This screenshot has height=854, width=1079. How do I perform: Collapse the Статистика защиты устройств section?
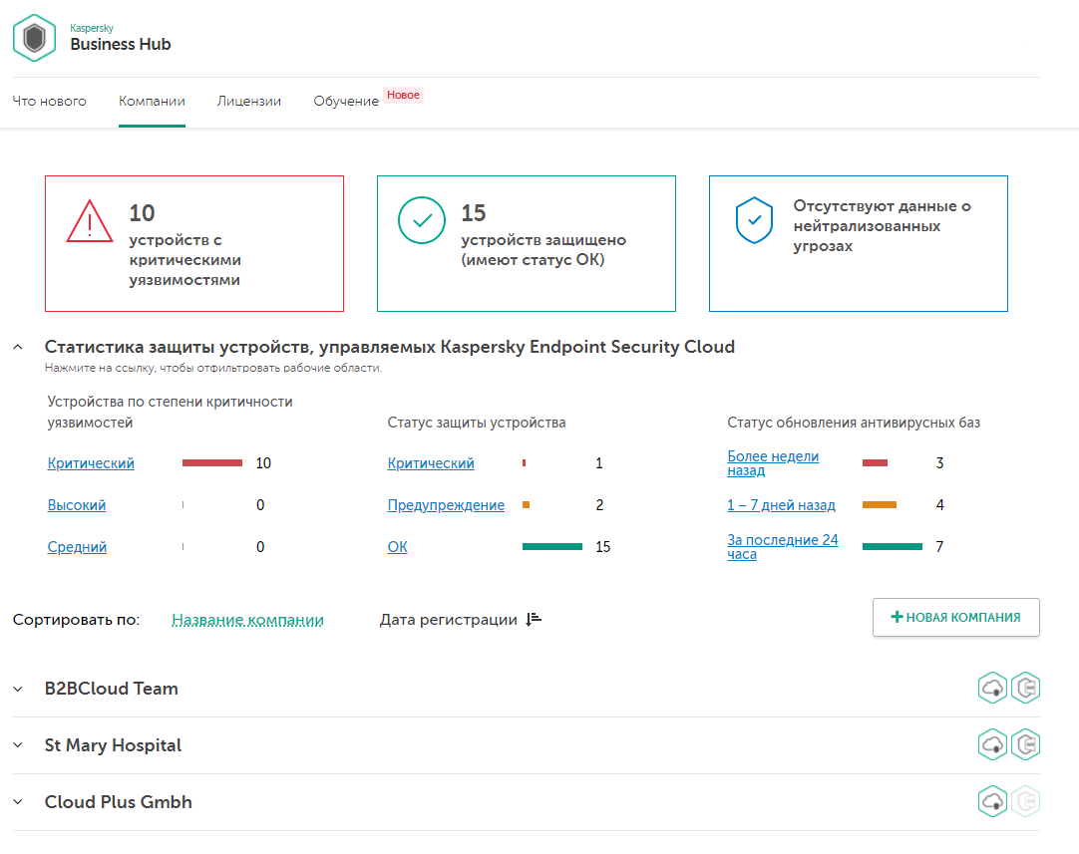(18, 347)
